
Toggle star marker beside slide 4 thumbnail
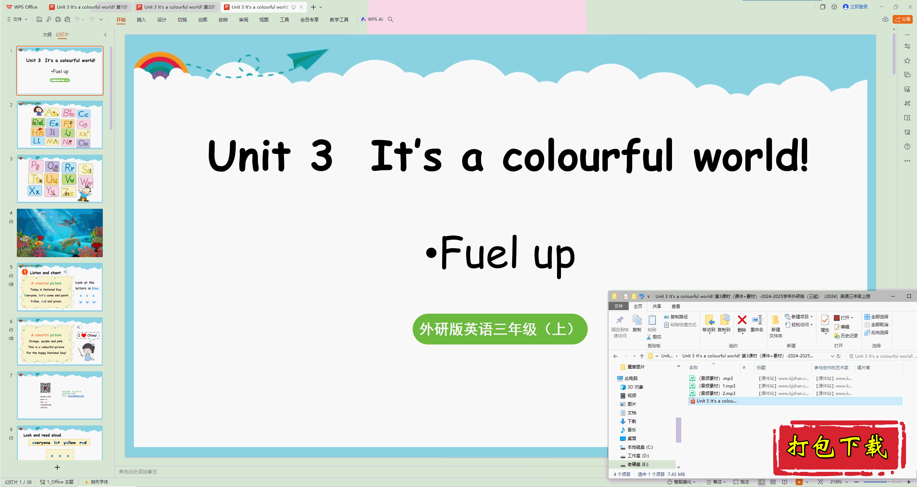(x=11, y=222)
